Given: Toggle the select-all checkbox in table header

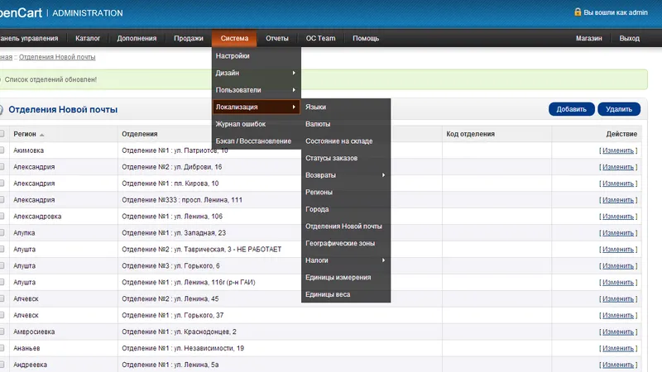Looking at the screenshot, I should tap(2, 134).
